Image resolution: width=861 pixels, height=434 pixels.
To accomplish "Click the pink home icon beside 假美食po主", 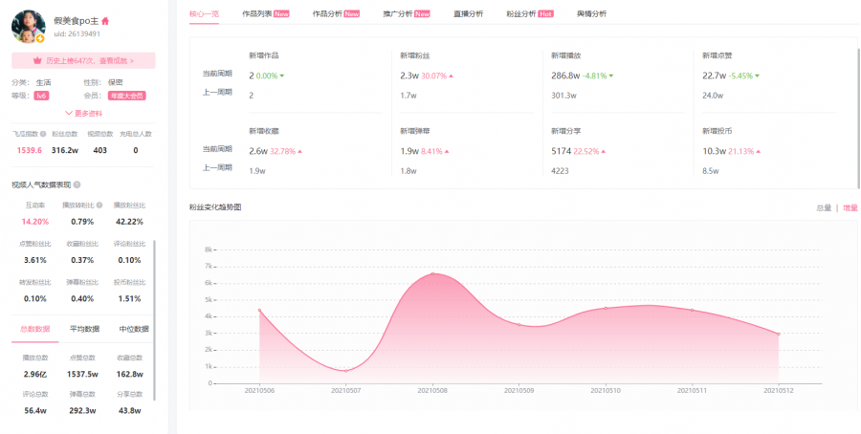I will pos(105,21).
